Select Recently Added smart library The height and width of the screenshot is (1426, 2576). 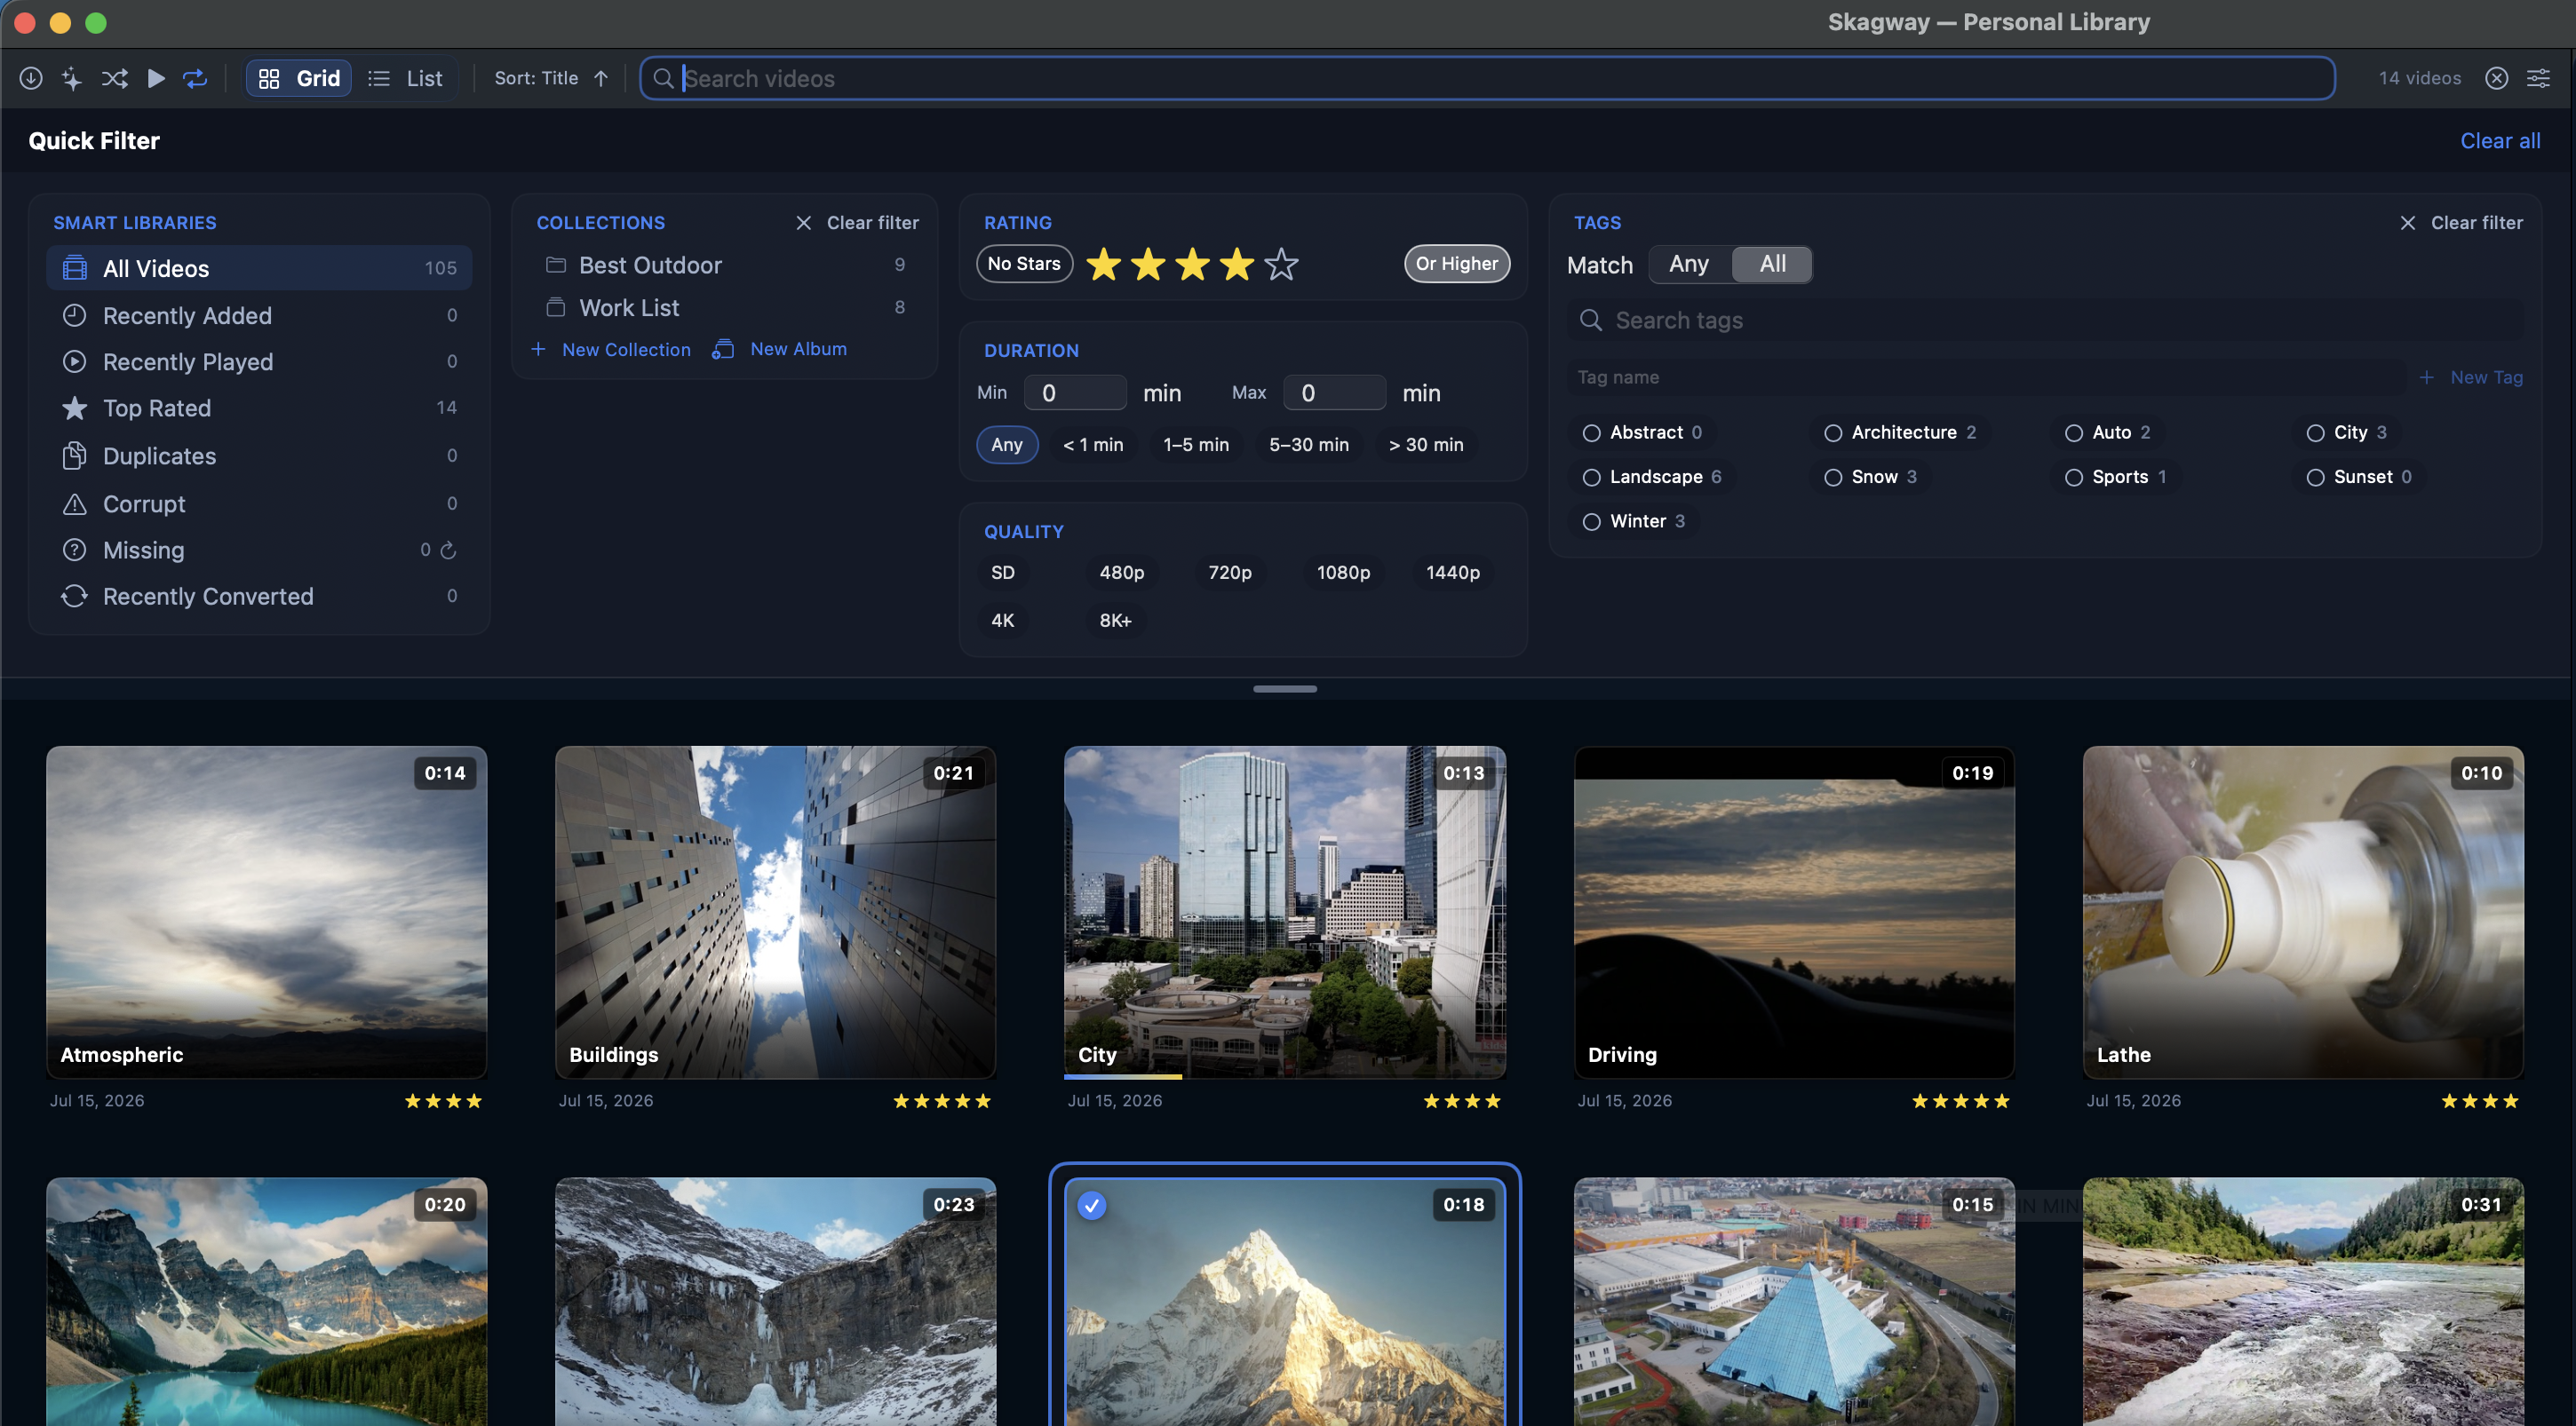(259, 315)
